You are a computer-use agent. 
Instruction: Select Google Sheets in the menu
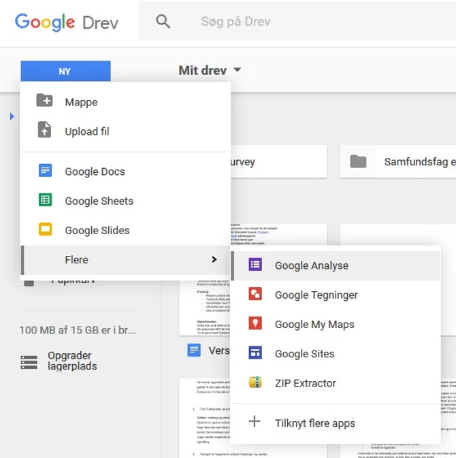pyautogui.click(x=125, y=201)
